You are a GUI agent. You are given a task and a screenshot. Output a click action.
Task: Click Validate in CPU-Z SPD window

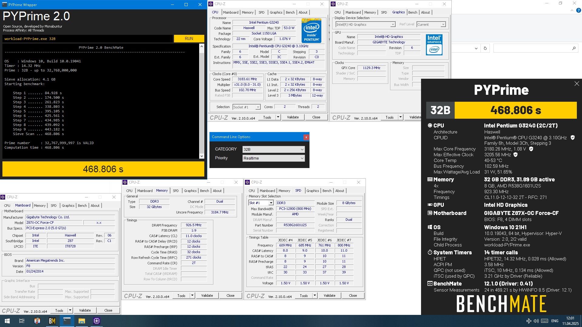[329, 296]
